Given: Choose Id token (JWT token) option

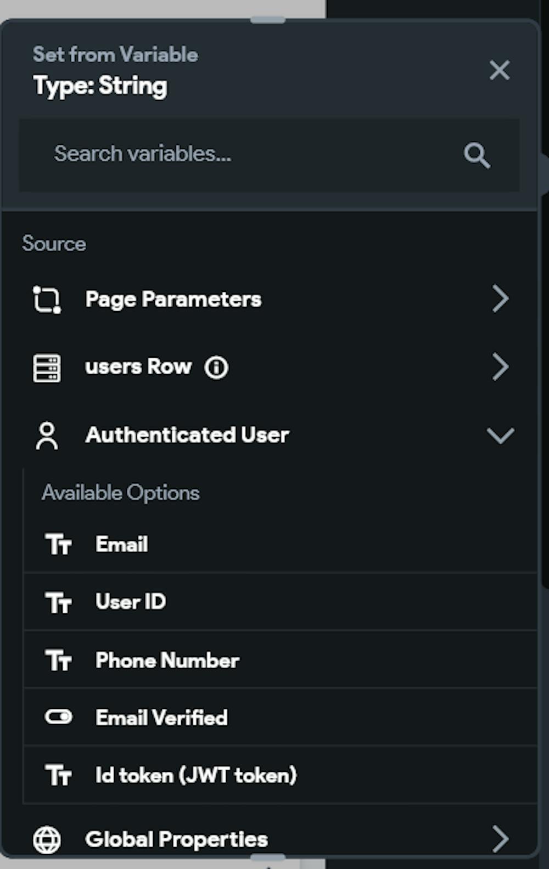Looking at the screenshot, I should point(196,775).
